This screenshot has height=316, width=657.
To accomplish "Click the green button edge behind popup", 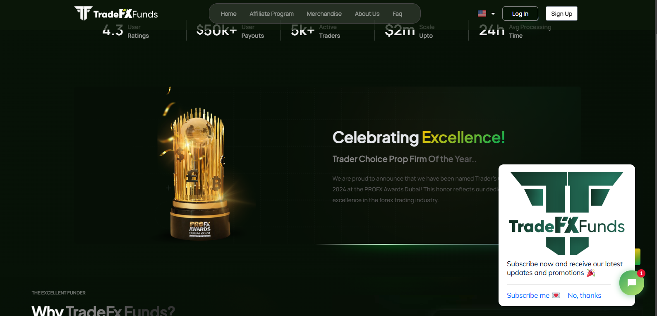I will [638, 257].
